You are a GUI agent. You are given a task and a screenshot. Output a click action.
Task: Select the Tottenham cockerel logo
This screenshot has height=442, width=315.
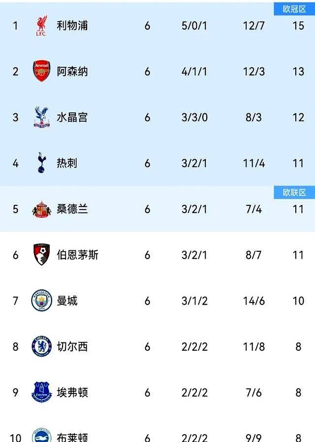[41, 163]
